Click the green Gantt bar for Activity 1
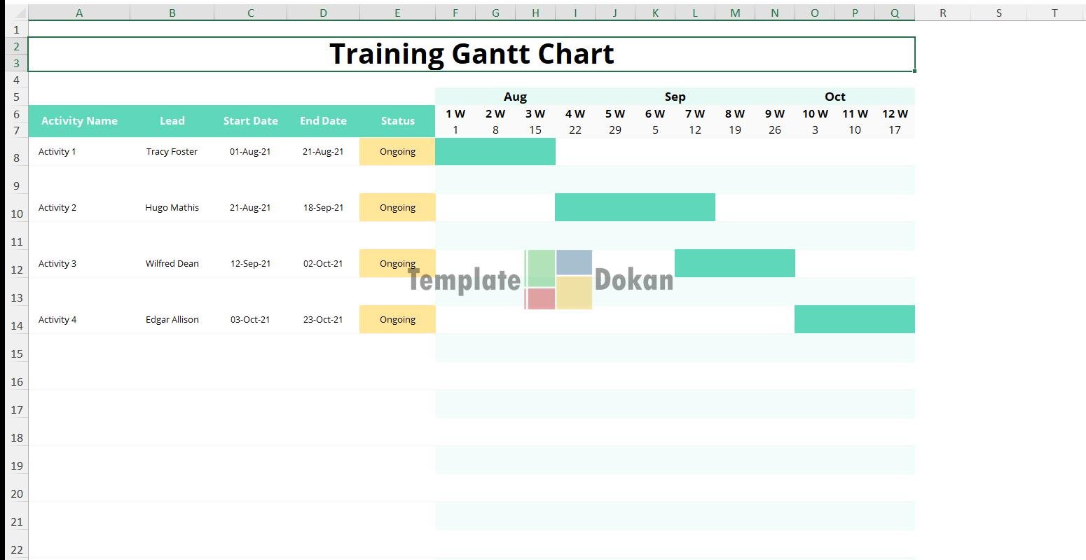The width and height of the screenshot is (1086, 560). (x=495, y=151)
